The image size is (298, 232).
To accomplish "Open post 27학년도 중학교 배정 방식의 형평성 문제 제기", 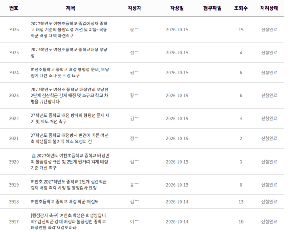I will pos(70,119).
